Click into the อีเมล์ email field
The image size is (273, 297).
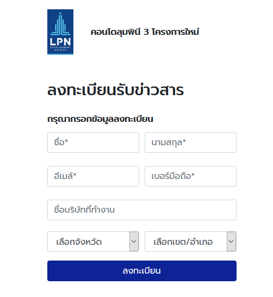pyautogui.click(x=93, y=176)
